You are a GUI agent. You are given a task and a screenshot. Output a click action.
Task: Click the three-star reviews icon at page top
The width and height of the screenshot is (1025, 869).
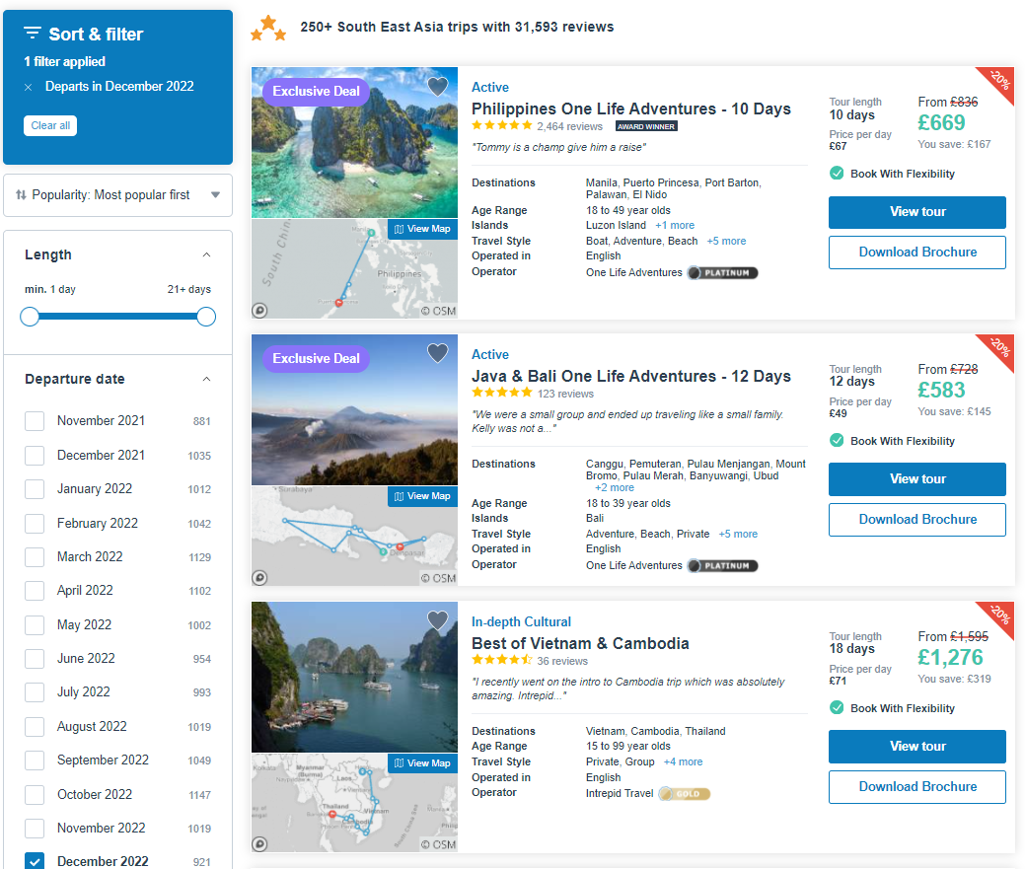(x=268, y=28)
